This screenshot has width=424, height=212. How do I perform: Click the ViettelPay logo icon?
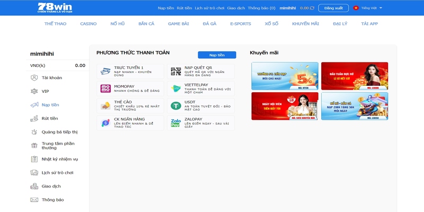pyautogui.click(x=175, y=89)
